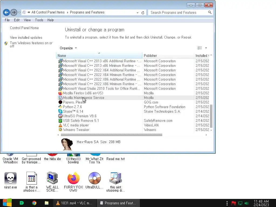Sort by the Installed On column header
The image size is (276, 207).
202,56
